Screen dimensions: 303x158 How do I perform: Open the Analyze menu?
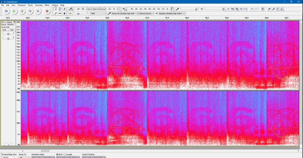55,5
